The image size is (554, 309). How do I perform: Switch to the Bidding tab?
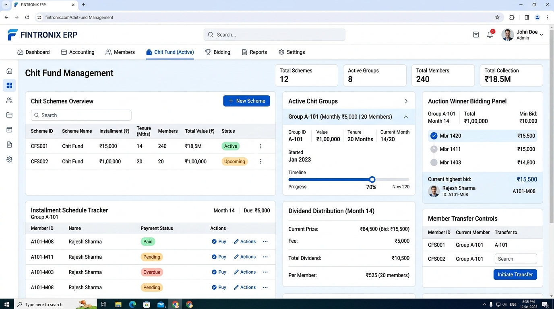point(217,52)
